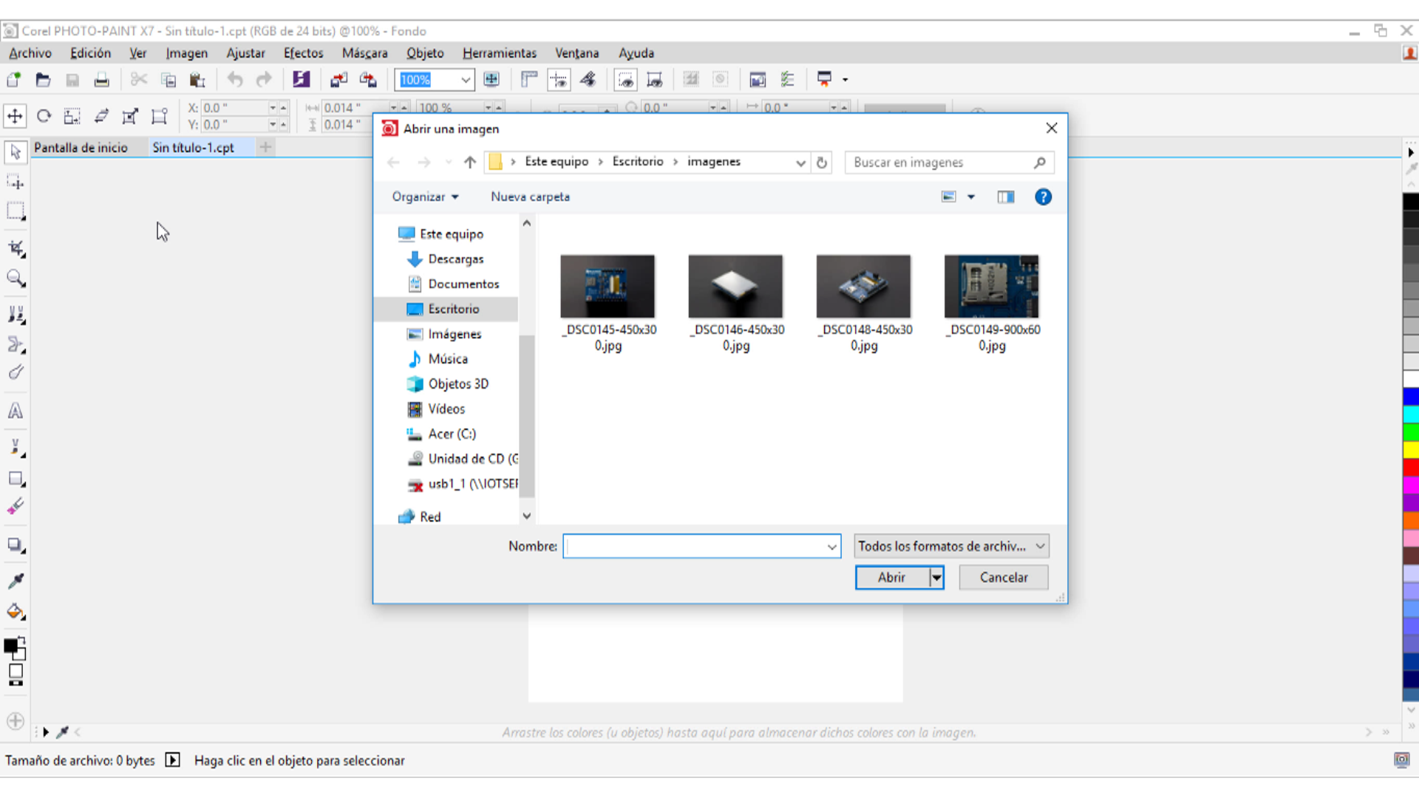Pick the red swatch in color palette
The height and width of the screenshot is (798, 1419).
1410,468
